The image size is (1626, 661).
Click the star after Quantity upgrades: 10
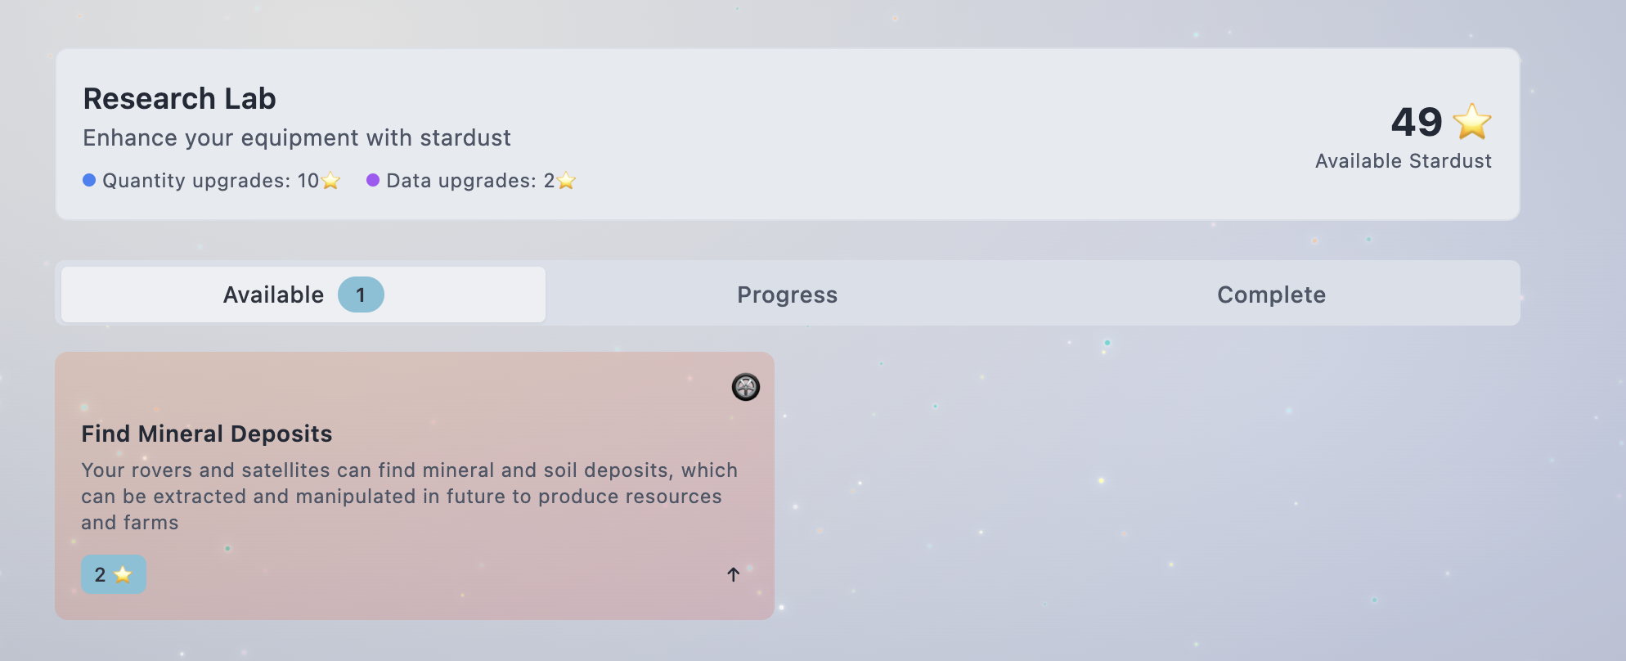(330, 181)
